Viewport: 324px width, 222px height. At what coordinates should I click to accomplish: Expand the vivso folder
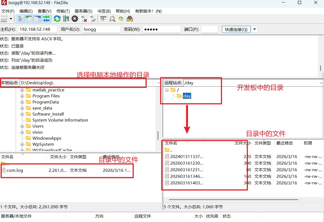pos(22,132)
